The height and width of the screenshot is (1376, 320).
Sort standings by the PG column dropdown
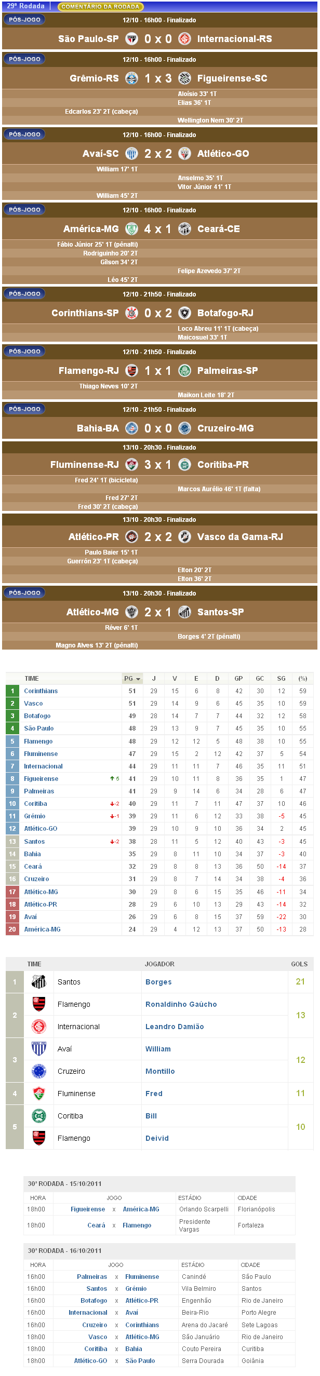(x=132, y=678)
